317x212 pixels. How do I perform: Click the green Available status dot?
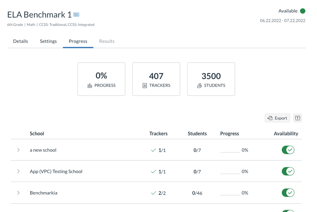302,11
